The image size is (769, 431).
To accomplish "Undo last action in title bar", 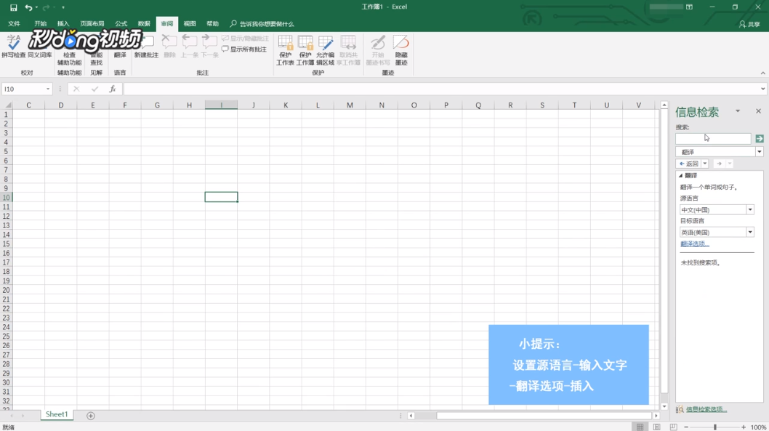I will (x=28, y=7).
